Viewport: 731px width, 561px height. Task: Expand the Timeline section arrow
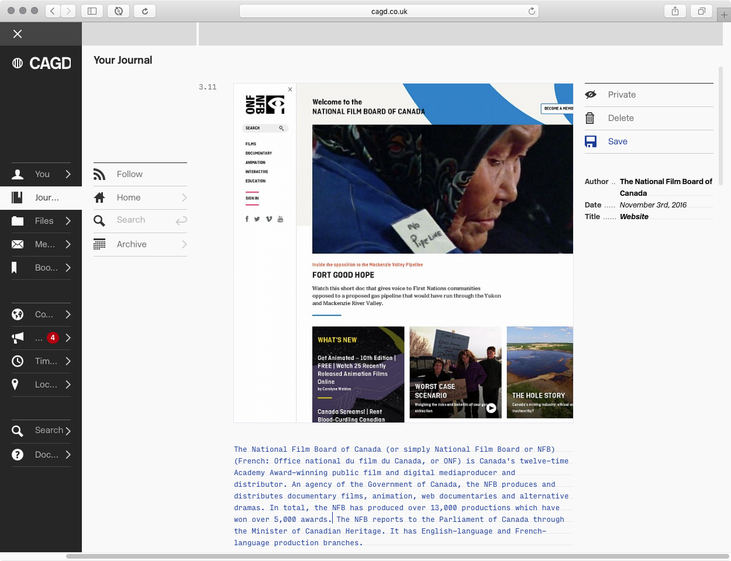[68, 361]
